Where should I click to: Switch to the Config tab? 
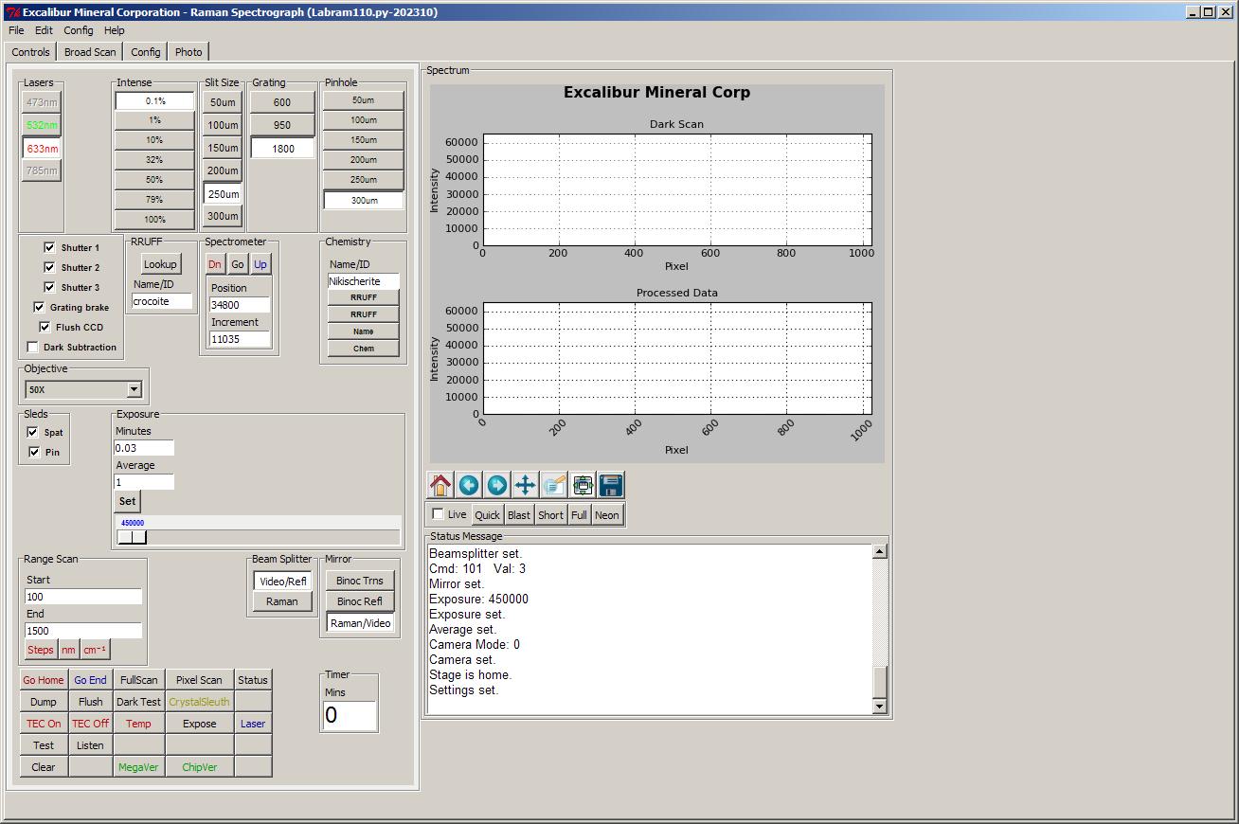point(146,52)
